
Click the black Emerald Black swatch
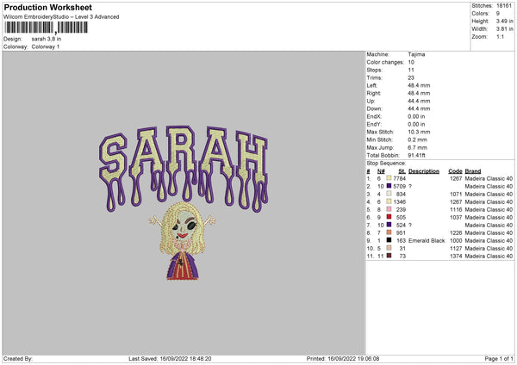[389, 240]
